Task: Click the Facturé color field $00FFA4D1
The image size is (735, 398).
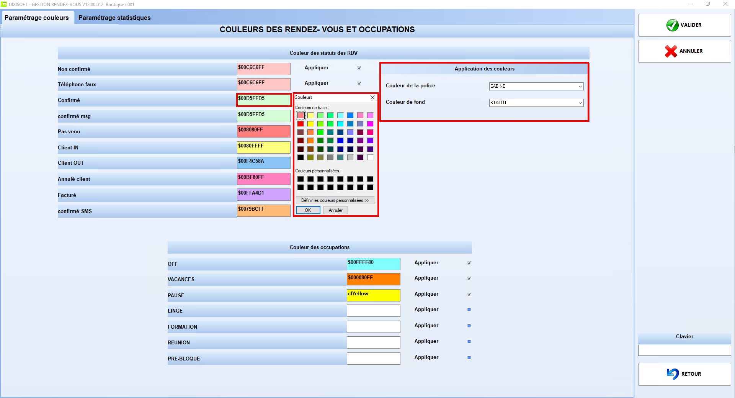Action: tap(264, 195)
